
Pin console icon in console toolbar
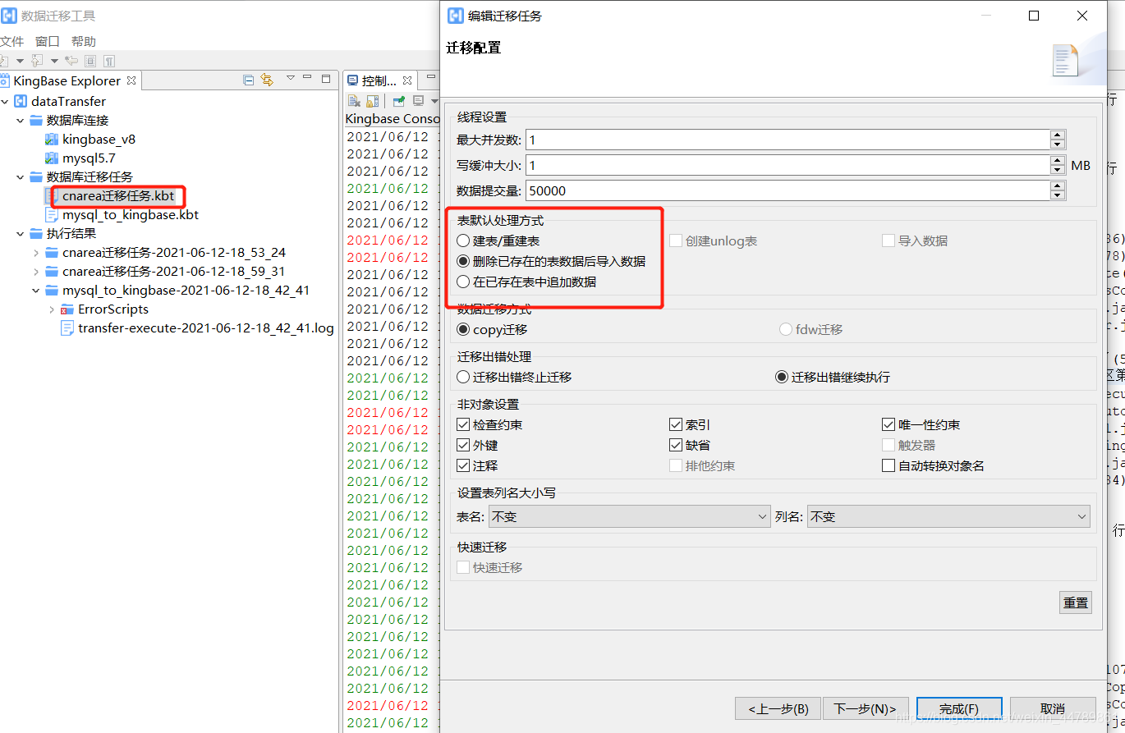coord(398,101)
